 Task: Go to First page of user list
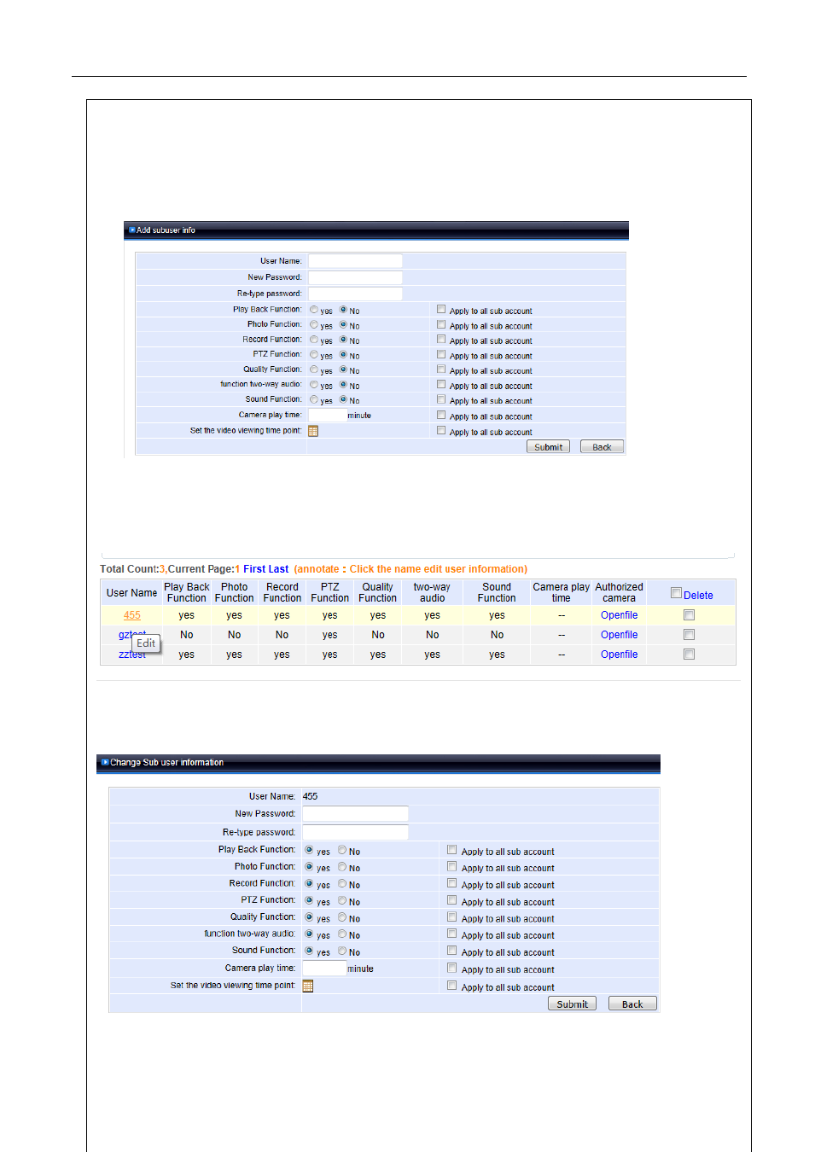[254, 569]
